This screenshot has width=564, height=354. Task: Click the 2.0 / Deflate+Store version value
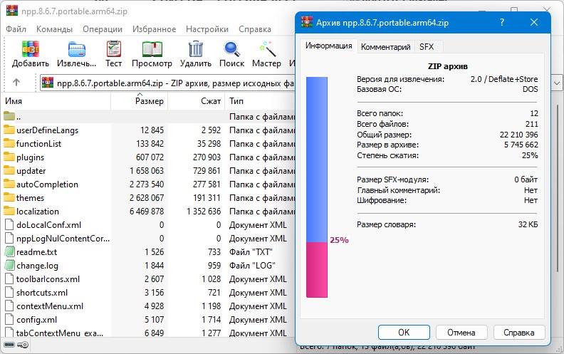click(x=504, y=79)
